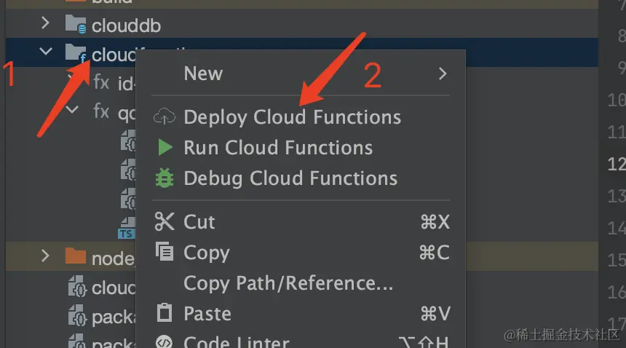Choose Run Cloud Functions from context menu
This screenshot has width=626, height=348.
pyautogui.click(x=278, y=148)
